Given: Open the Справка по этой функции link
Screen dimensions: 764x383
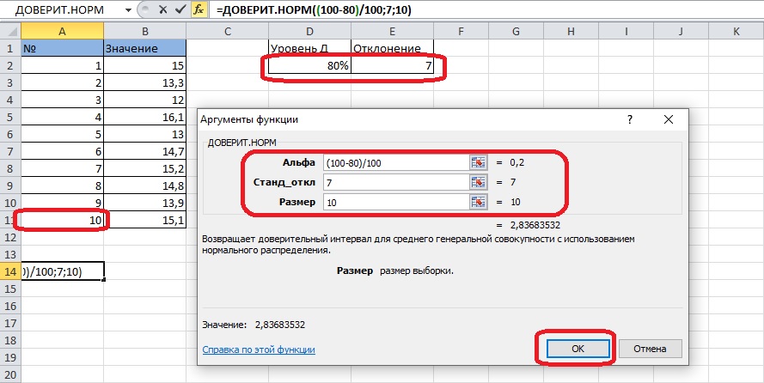Looking at the screenshot, I should [259, 350].
